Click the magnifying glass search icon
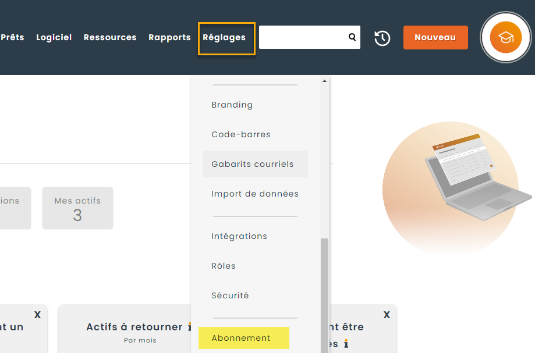The height and width of the screenshot is (353, 535). 352,37
